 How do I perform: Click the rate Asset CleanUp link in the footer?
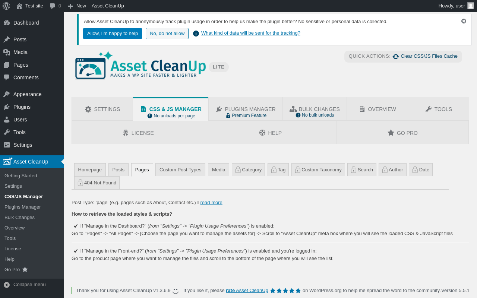tap(247, 291)
